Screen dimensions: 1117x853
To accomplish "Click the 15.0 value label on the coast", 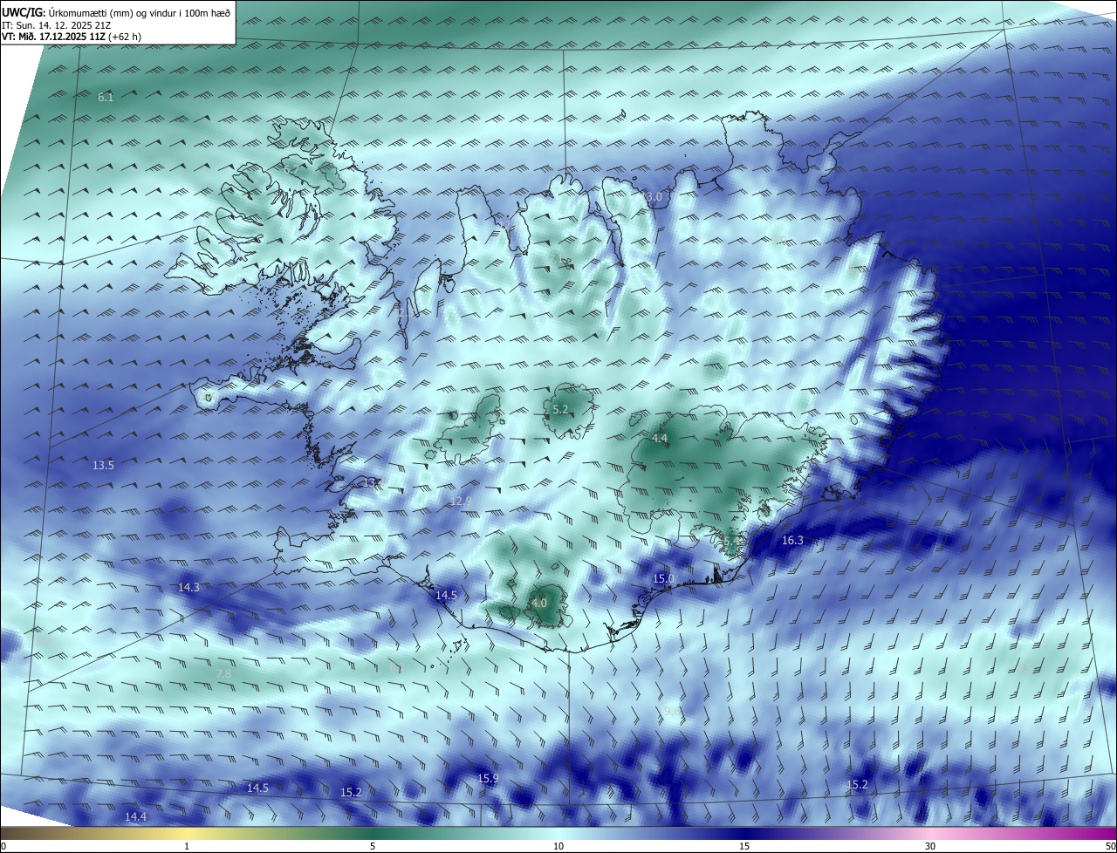I will click(664, 578).
